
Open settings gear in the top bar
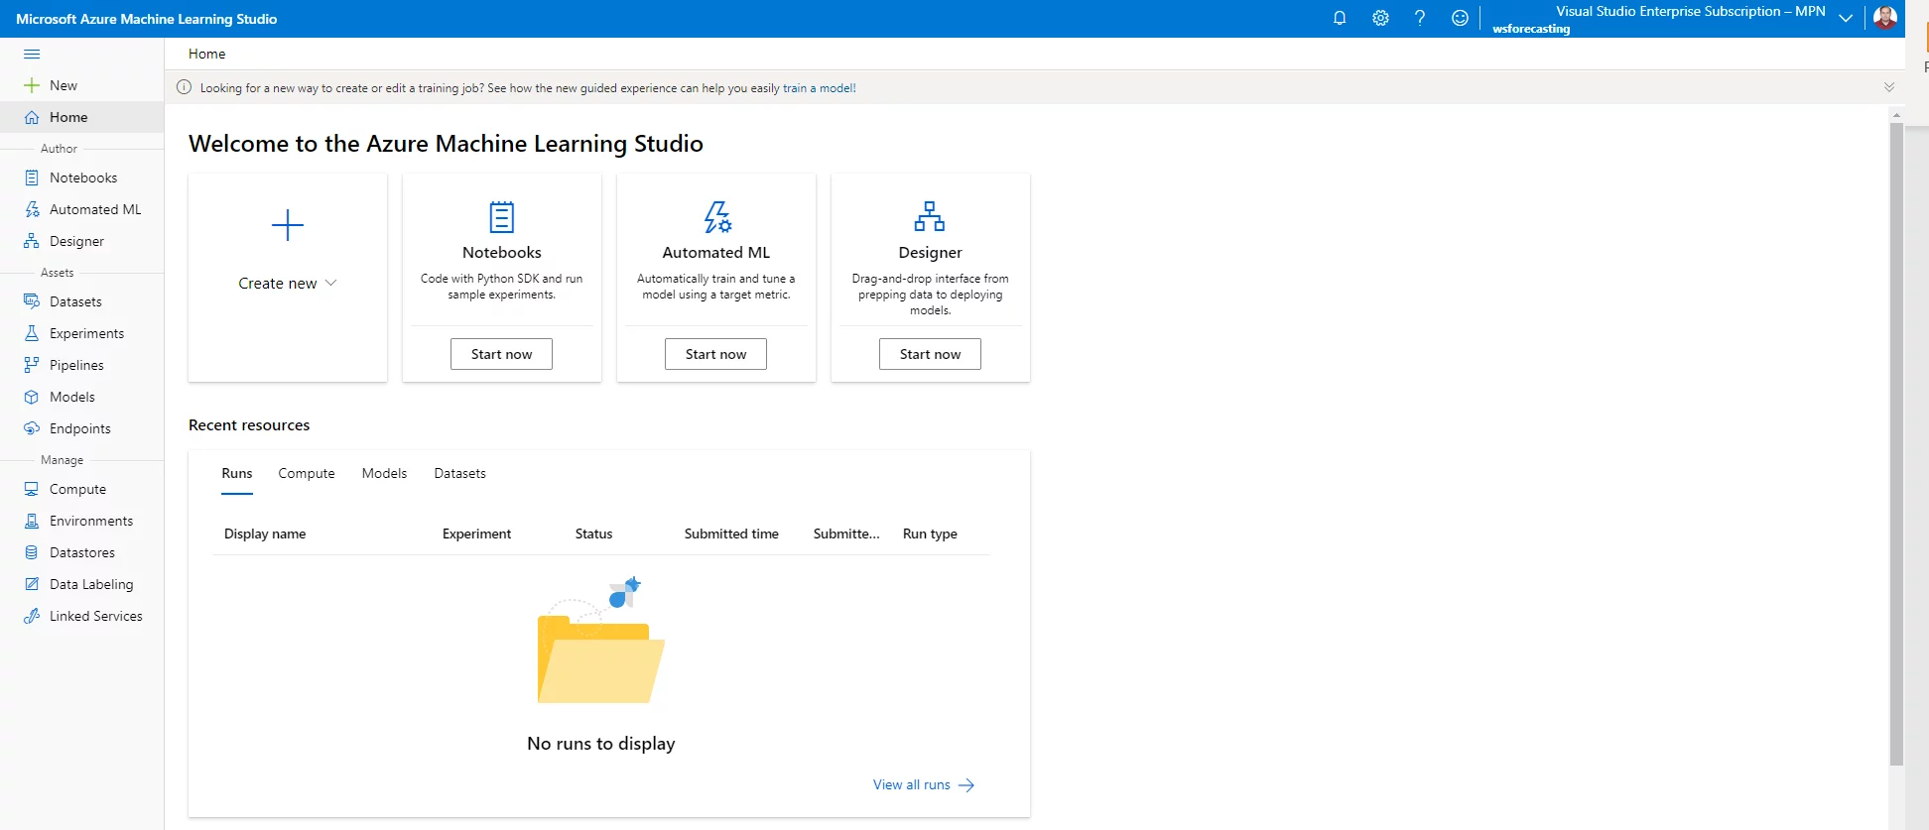coord(1380,18)
